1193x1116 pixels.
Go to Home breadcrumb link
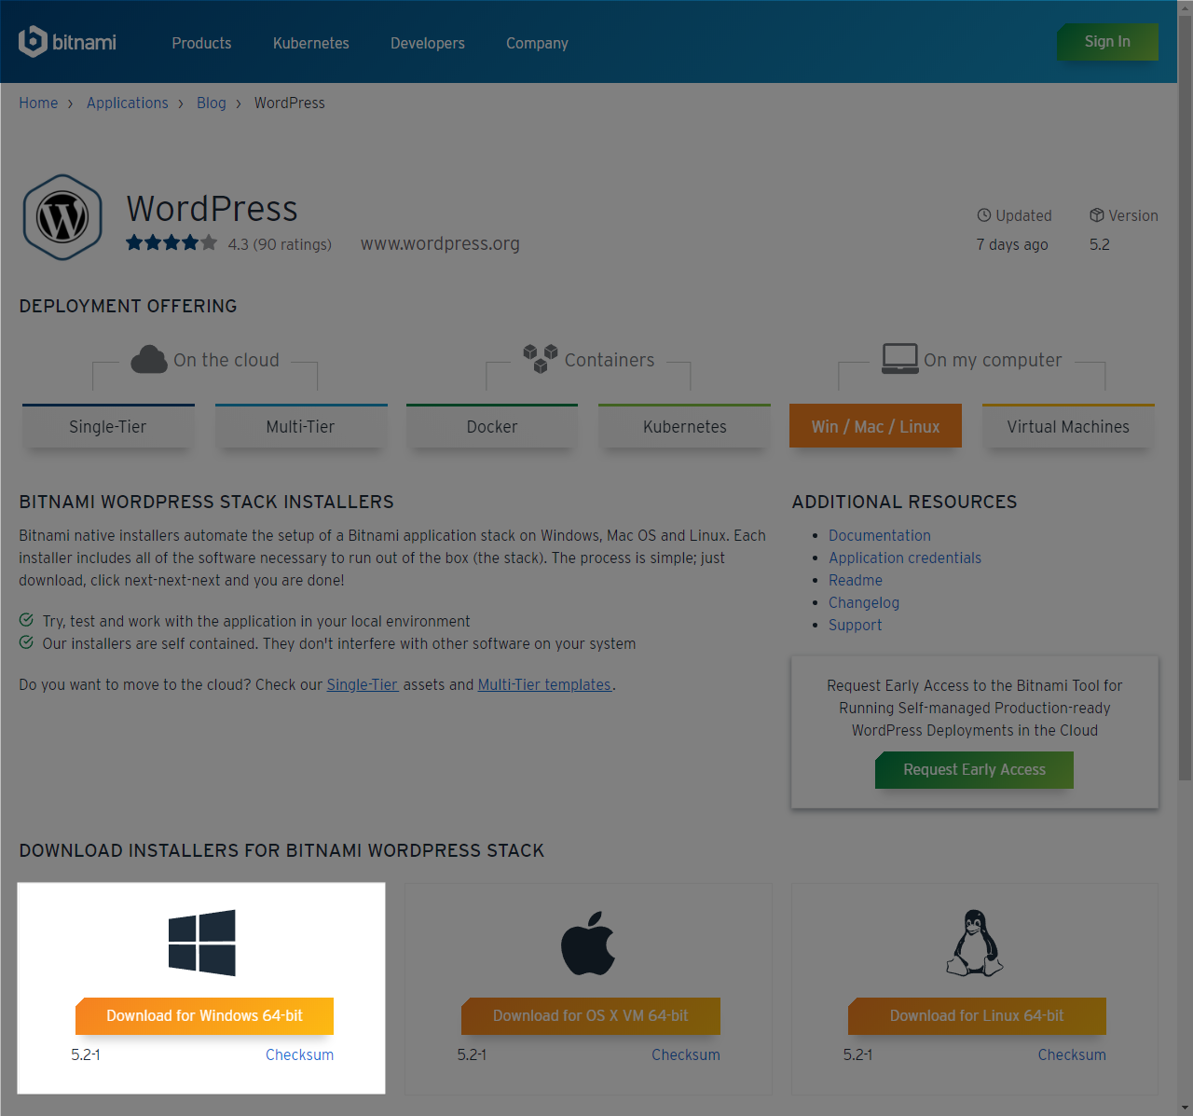coord(38,103)
